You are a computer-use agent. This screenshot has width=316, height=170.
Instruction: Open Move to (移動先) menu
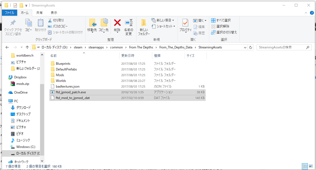pos(92,26)
